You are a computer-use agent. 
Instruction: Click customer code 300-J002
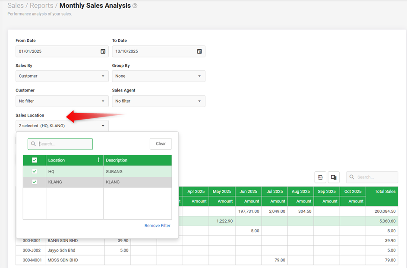(32, 250)
